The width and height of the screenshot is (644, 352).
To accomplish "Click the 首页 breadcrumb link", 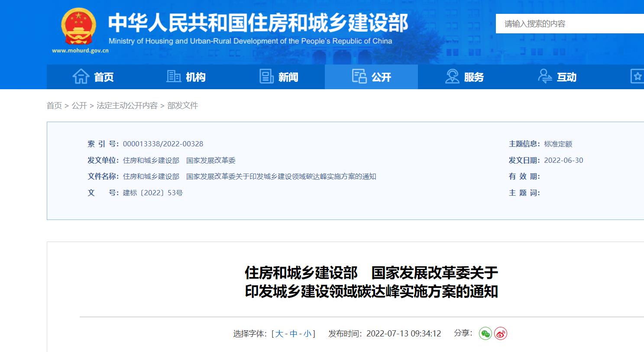I will point(54,105).
